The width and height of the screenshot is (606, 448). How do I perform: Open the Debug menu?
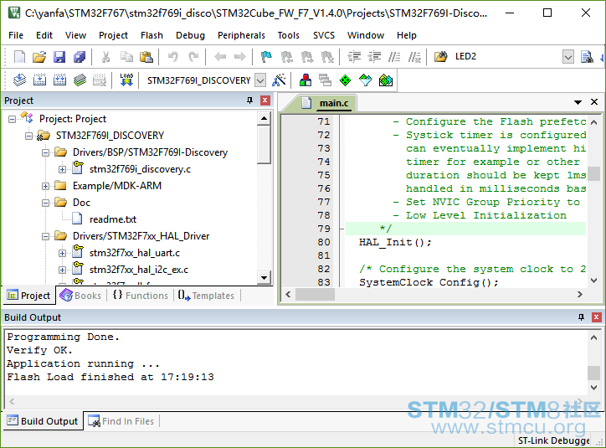[x=190, y=35]
